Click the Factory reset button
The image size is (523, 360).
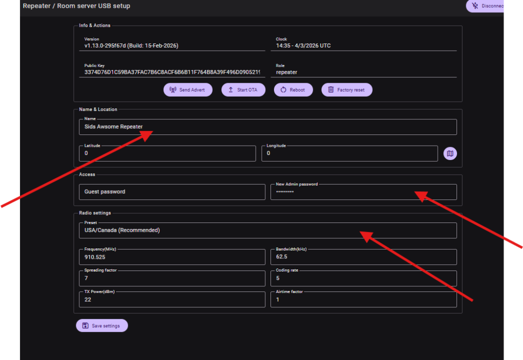[346, 89]
